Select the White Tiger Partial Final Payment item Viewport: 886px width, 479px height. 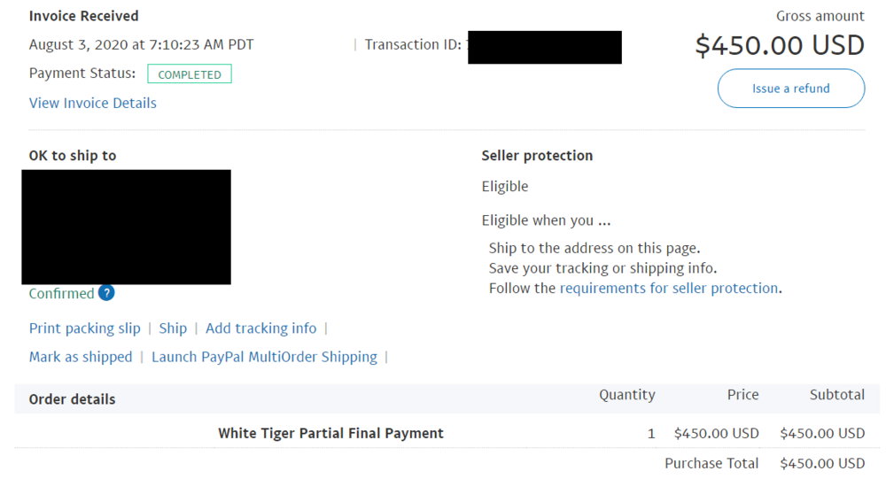click(330, 433)
